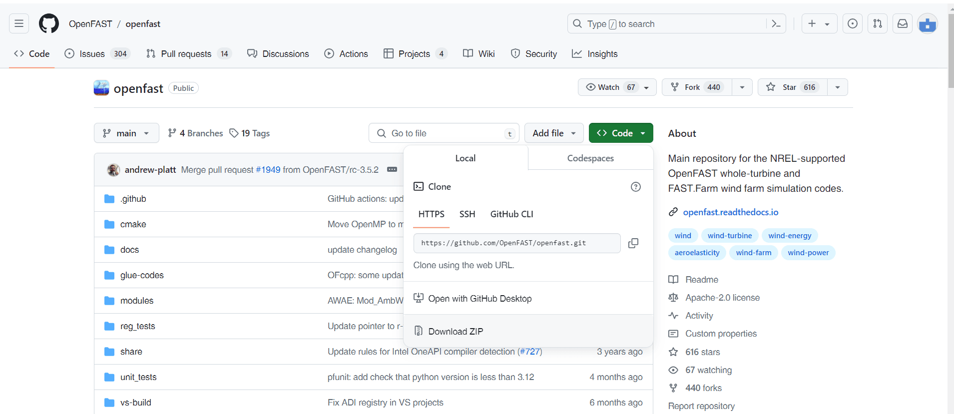The height and width of the screenshot is (414, 954).
Task: Switch to the Issues tab
Action: 97,54
